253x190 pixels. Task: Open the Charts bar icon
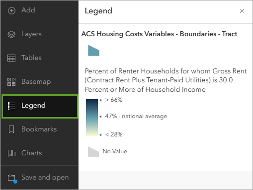click(x=11, y=153)
